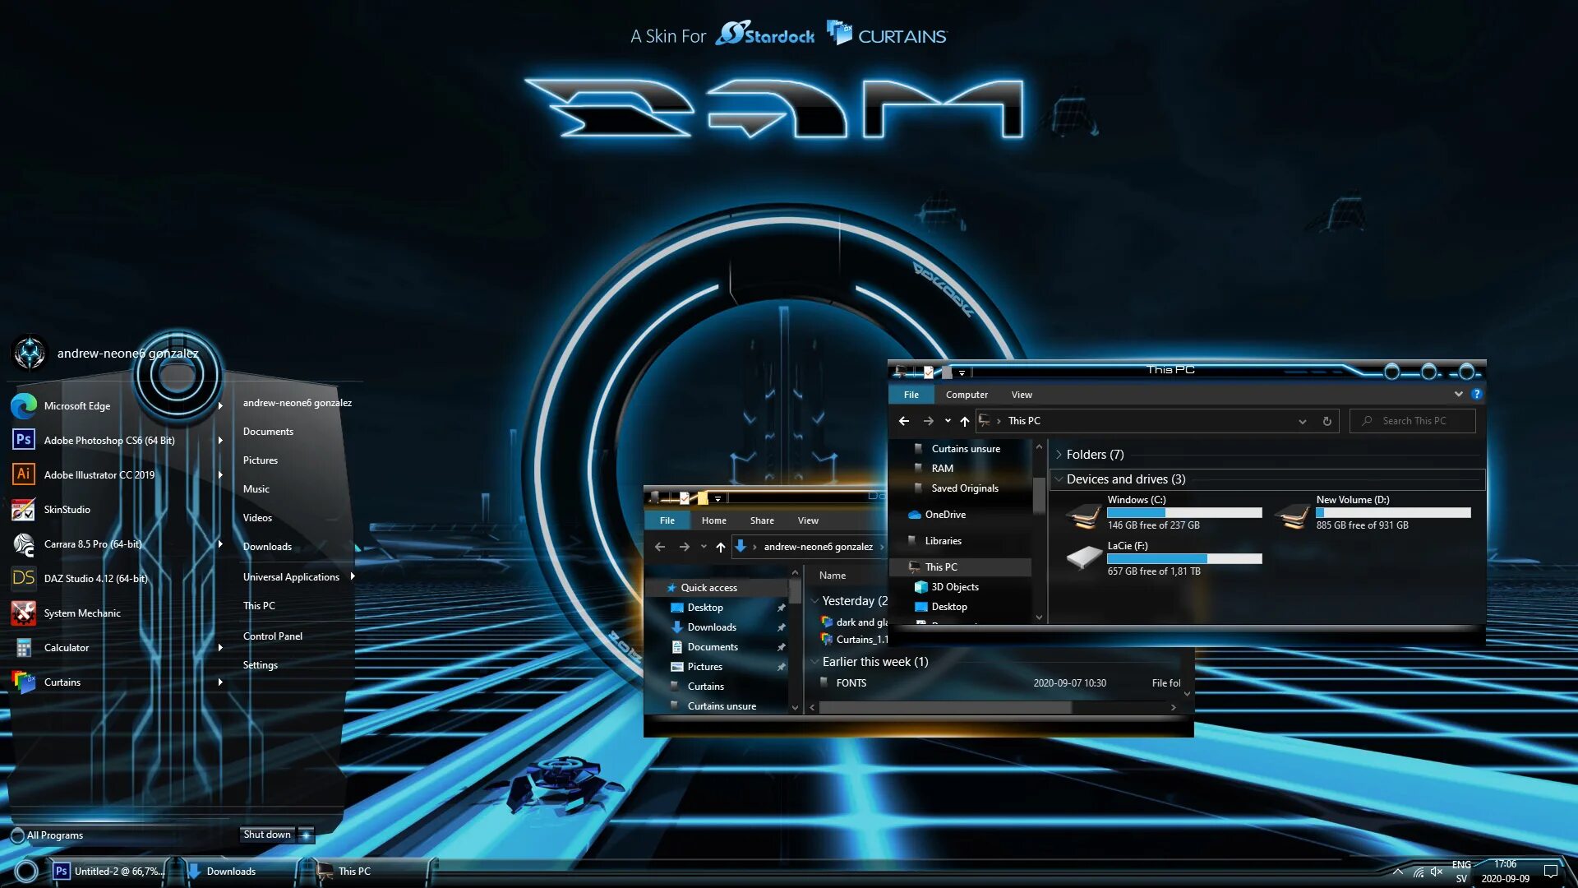Select the Computer tab in This PC
The width and height of the screenshot is (1578, 888).
coord(966,394)
